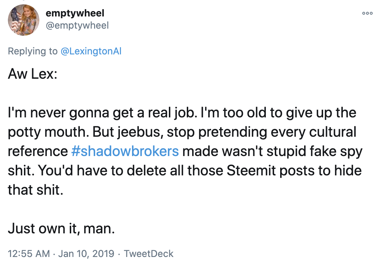Click the 12:55 AM timestamp

[29, 254]
